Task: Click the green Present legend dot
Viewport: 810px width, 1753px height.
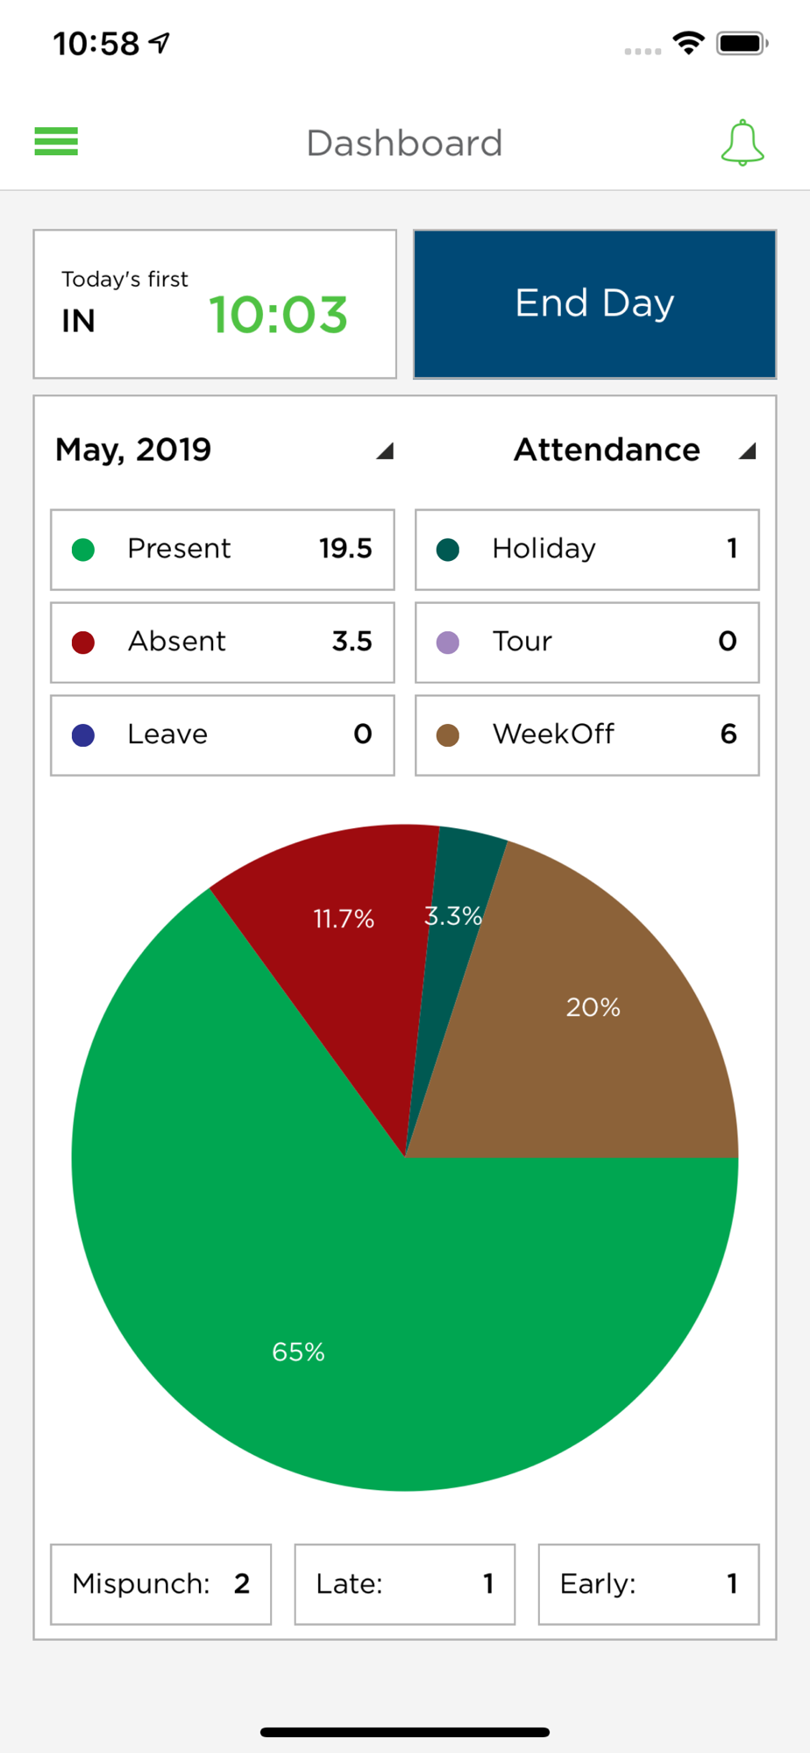Action: [83, 550]
